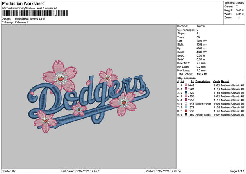Select the red swatch beside stitch count 230
The height and width of the screenshot is (174, 246).
(186, 111)
